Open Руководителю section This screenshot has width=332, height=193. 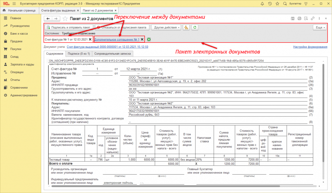[20, 26]
